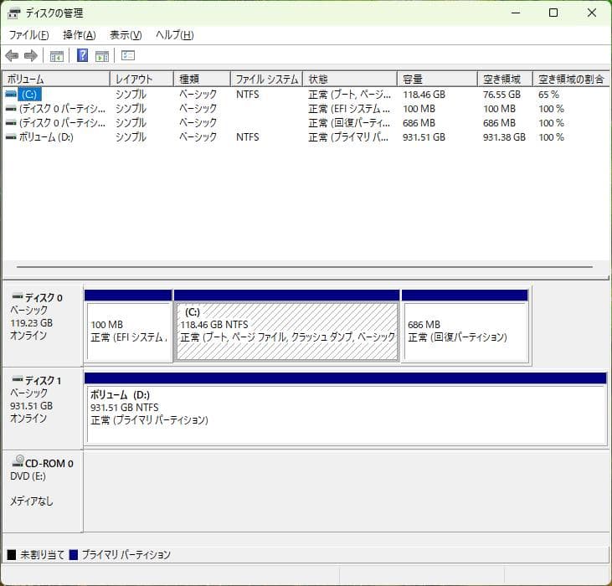Sort by the 種類 column header
The image size is (612, 586).
click(x=202, y=80)
